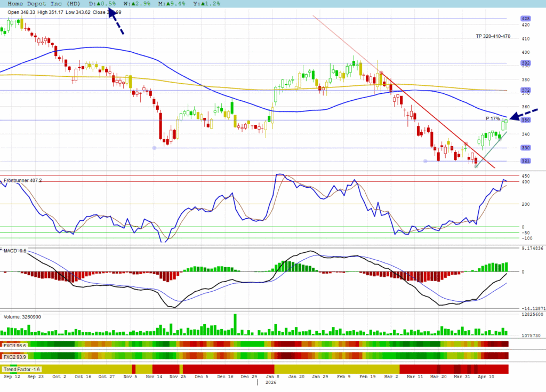The height and width of the screenshot is (392, 546).
Task: Click the TP 320-410-470 annotation
Action: point(493,36)
